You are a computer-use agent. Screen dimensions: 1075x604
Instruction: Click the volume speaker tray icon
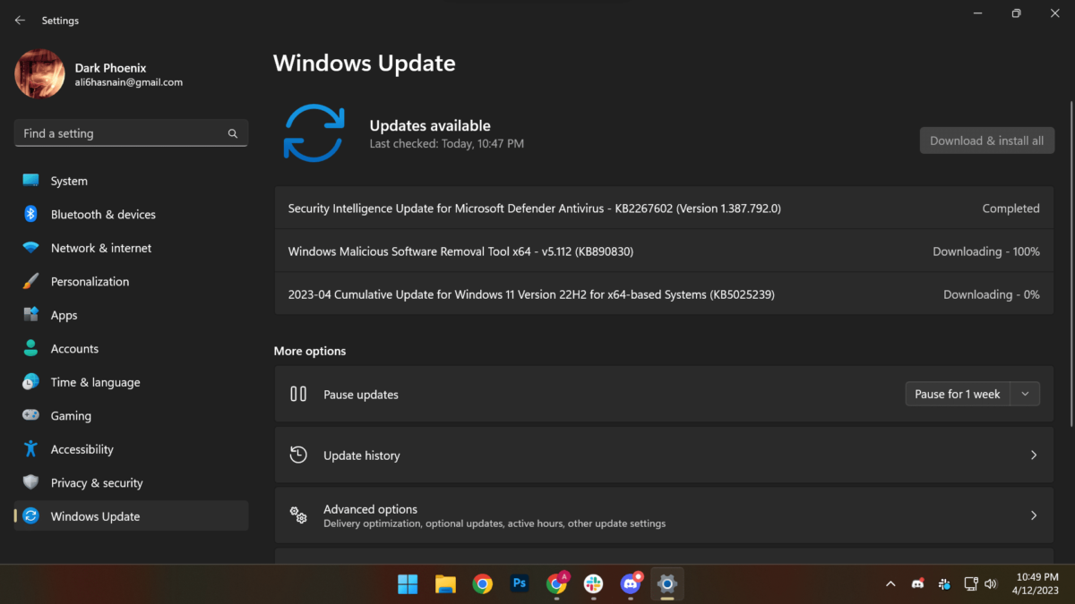(x=991, y=584)
